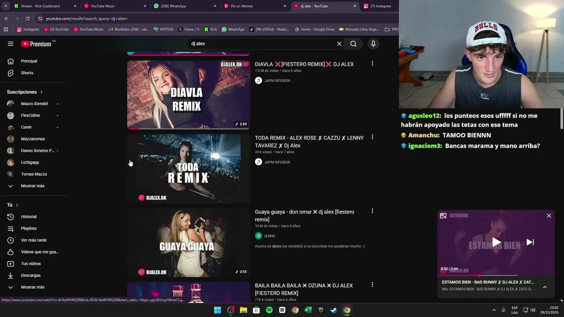Switch to YouTube Music tab
The height and width of the screenshot is (317, 564).
pos(115,6)
